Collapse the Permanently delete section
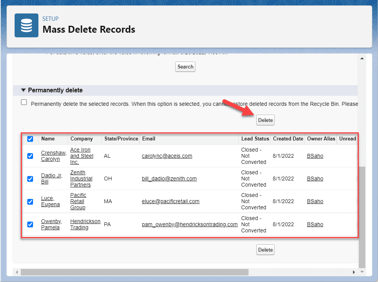This screenshot has width=378, height=282. coord(23,90)
